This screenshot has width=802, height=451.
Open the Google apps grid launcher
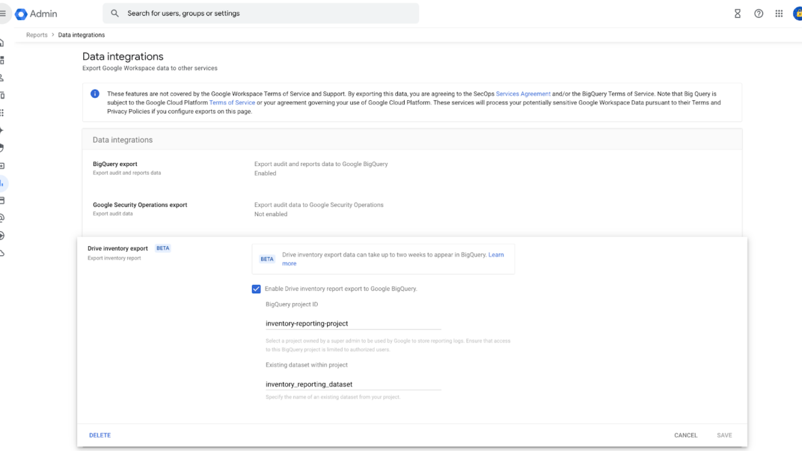(779, 13)
